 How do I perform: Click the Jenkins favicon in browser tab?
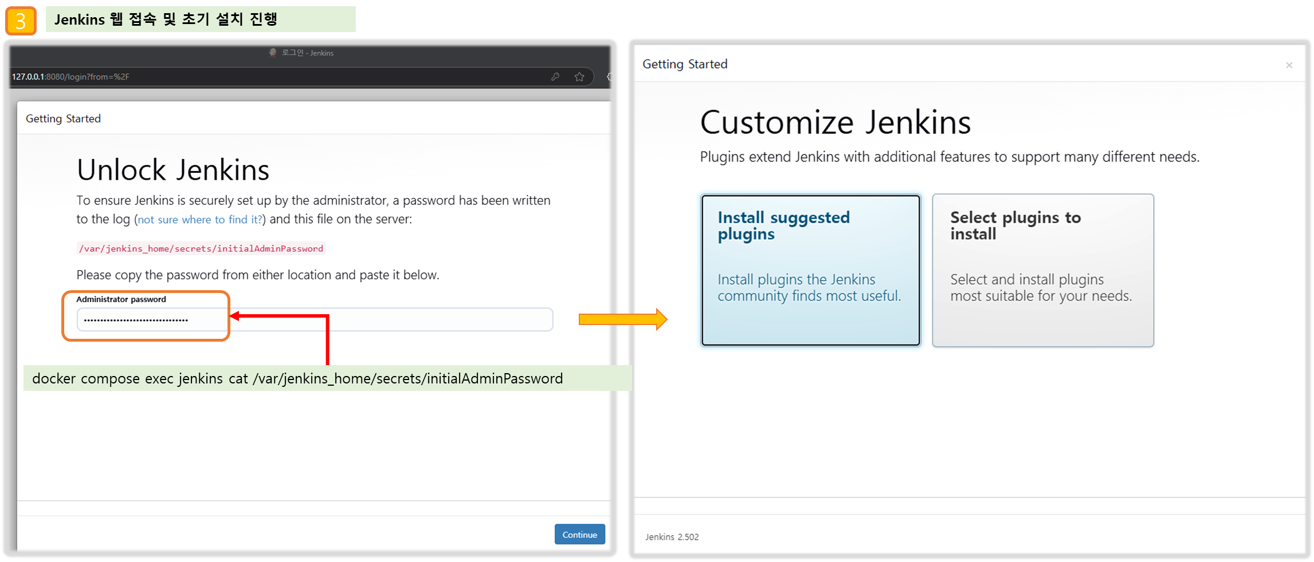pos(273,53)
